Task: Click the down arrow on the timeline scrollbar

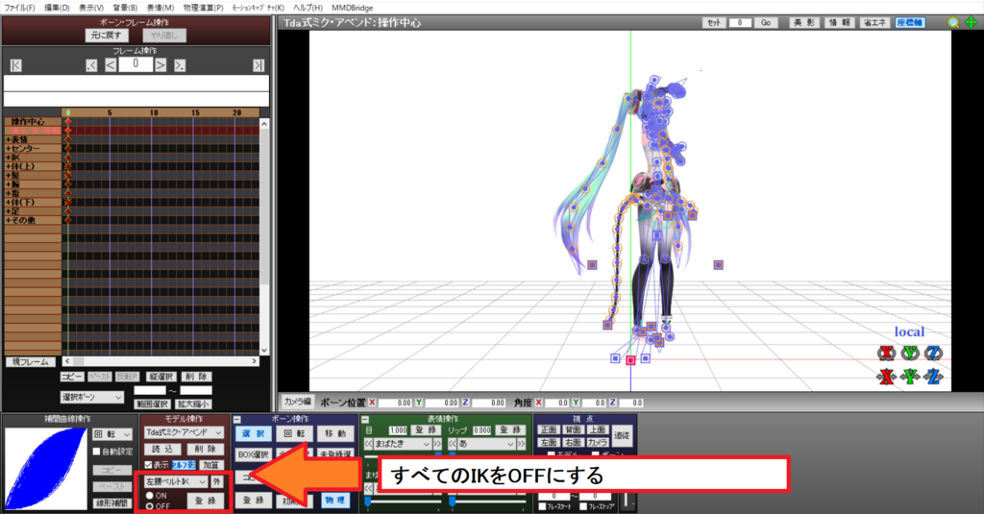Action: pos(264,351)
